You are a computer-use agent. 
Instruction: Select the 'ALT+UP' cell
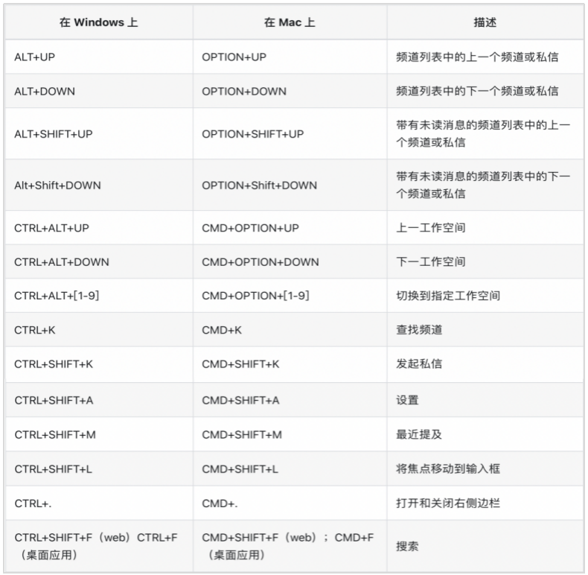(x=99, y=57)
